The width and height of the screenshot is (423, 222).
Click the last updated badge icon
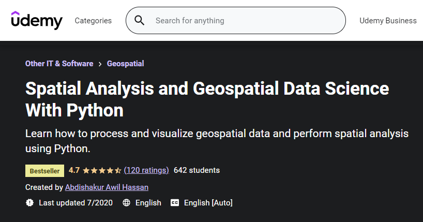click(x=29, y=202)
